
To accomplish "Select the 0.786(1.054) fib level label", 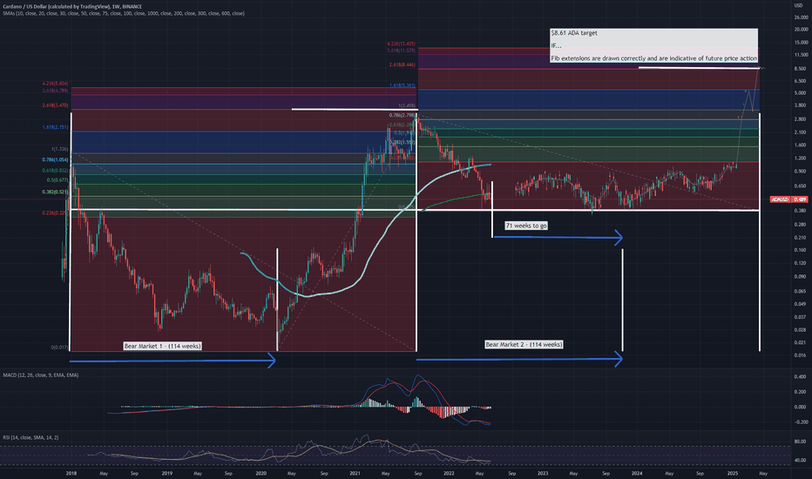I will (56, 160).
